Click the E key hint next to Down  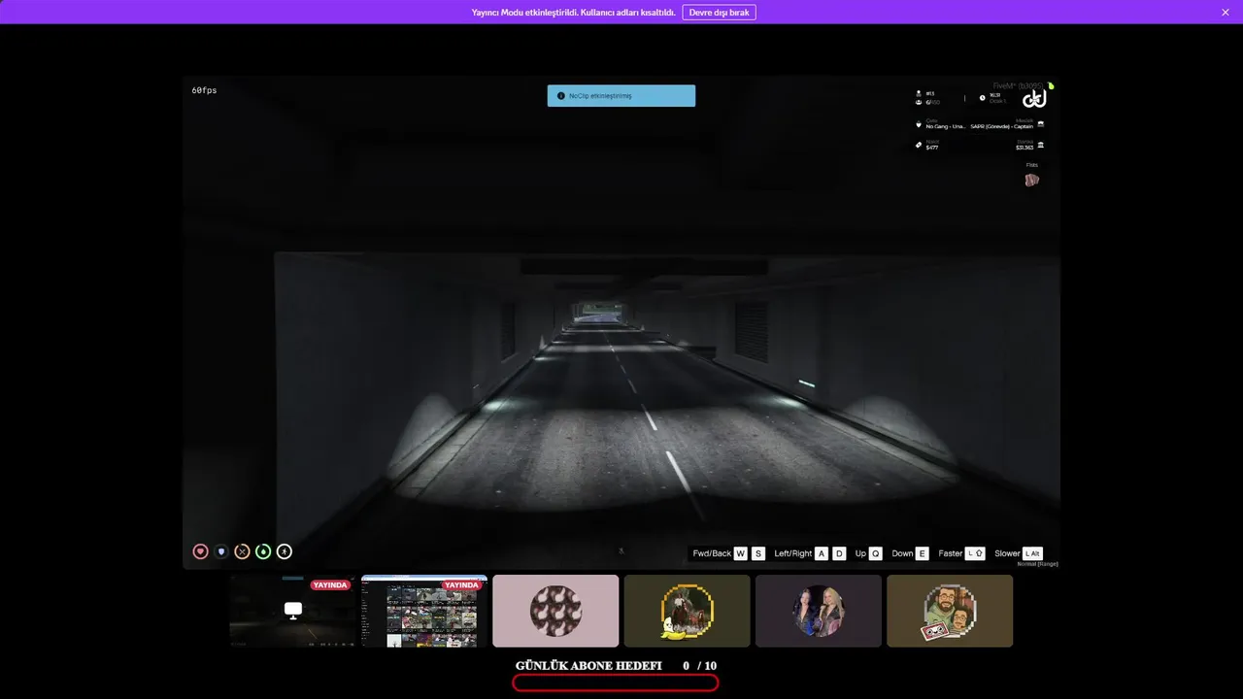tap(923, 553)
